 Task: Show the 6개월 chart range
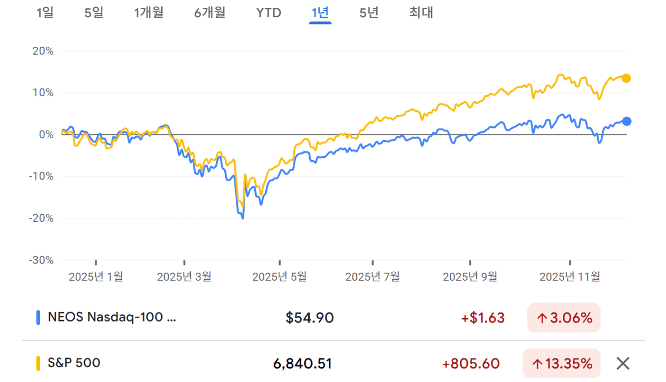tap(209, 13)
